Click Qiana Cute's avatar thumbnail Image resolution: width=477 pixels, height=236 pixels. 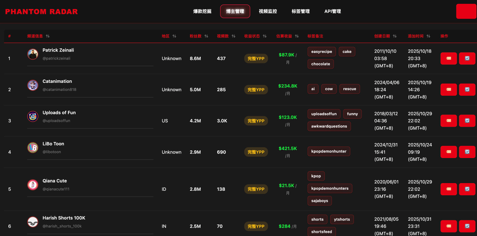pyautogui.click(x=32, y=184)
